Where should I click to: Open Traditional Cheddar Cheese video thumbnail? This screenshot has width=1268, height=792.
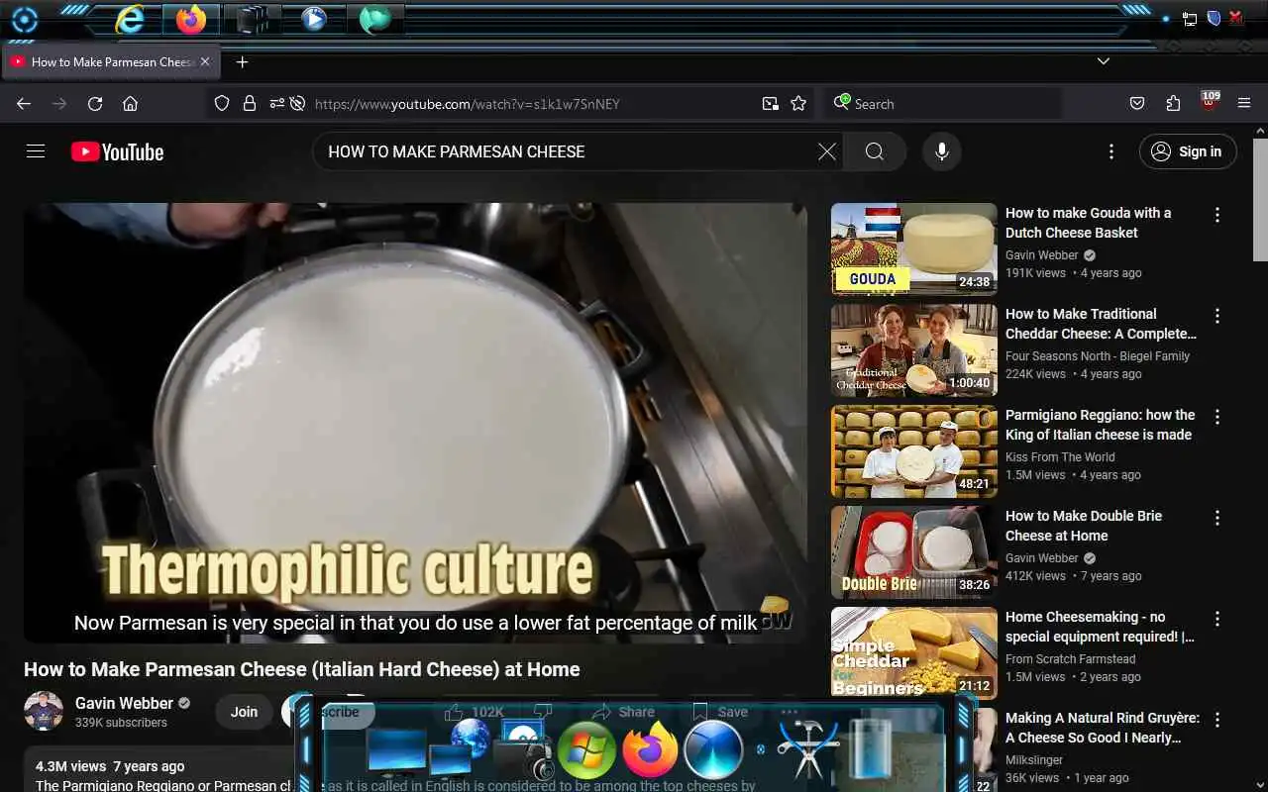click(913, 350)
